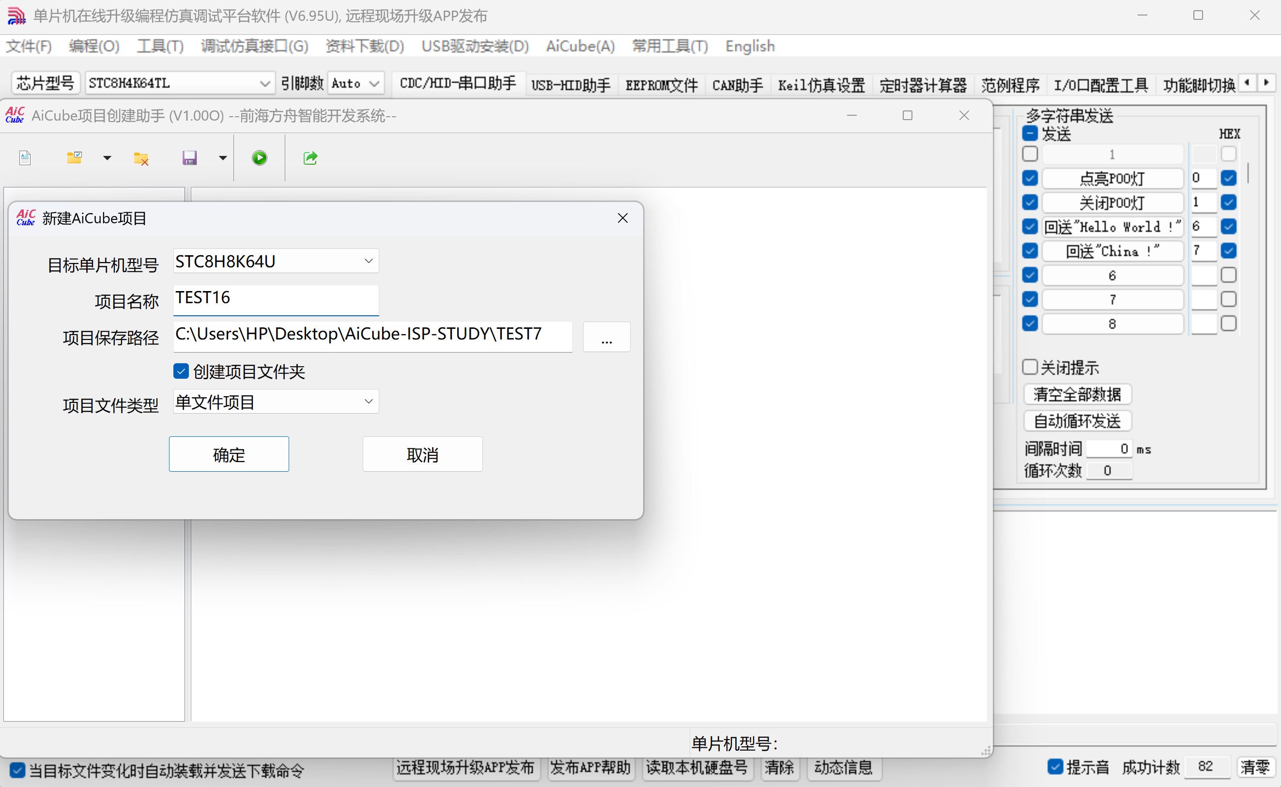Expand the open project dropdown arrow
Screen dimensions: 1281x787
(x=107, y=158)
